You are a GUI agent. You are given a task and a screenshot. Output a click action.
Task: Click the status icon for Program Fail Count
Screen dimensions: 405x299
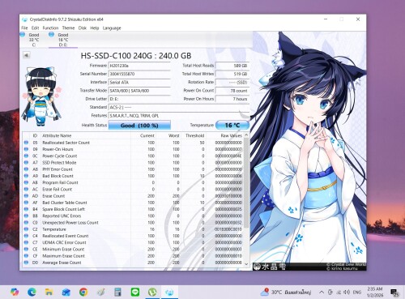click(26, 182)
